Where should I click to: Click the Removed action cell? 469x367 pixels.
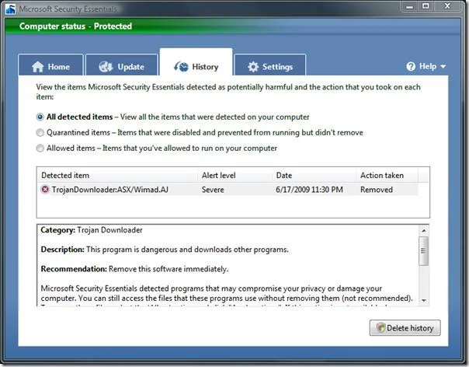tap(377, 190)
